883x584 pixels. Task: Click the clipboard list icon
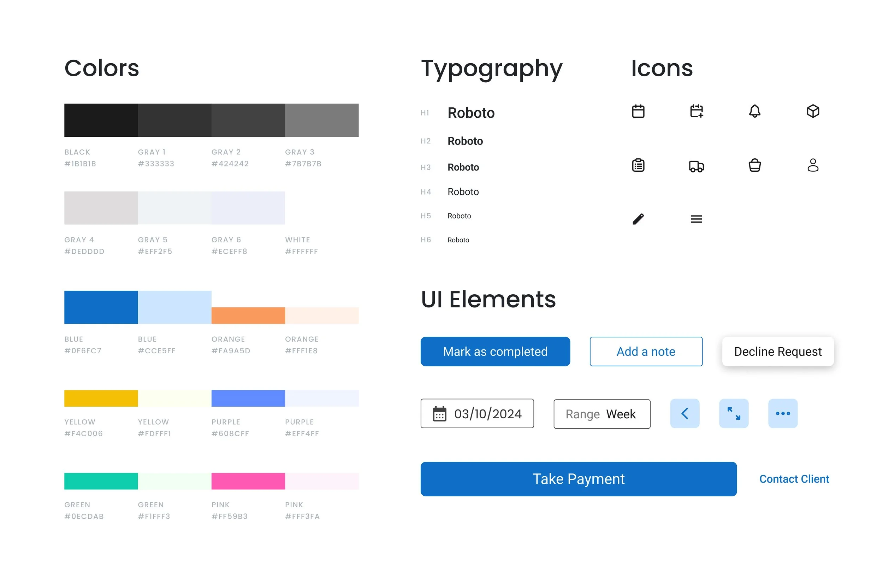click(638, 165)
